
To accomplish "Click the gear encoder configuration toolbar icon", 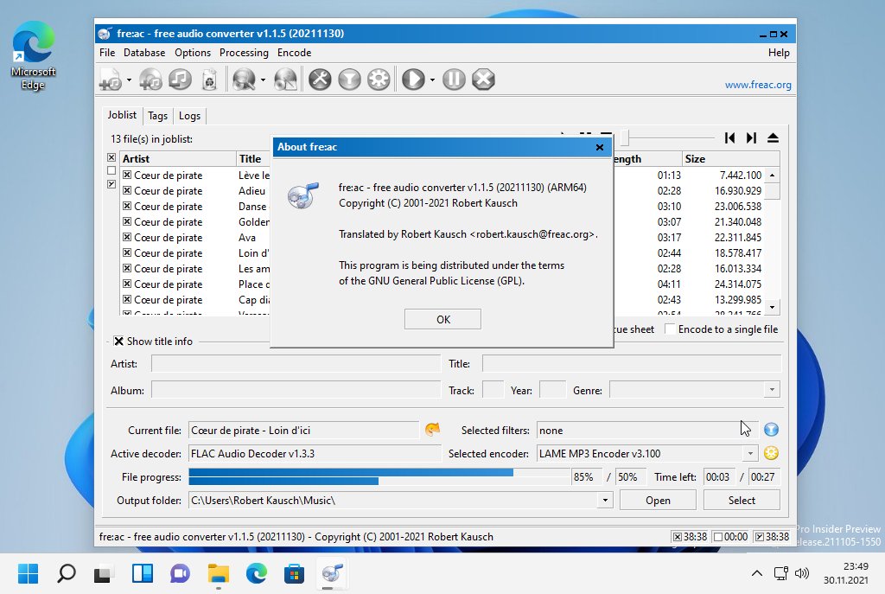I will tap(379, 80).
